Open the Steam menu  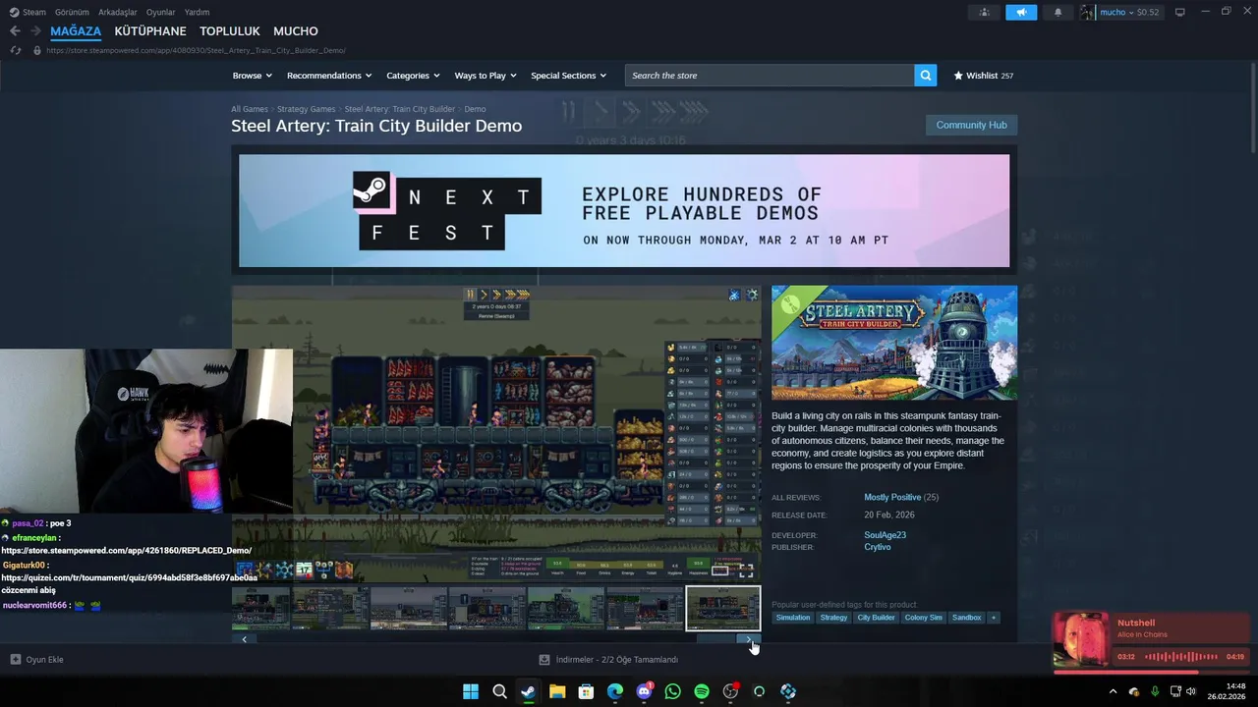[28, 12]
